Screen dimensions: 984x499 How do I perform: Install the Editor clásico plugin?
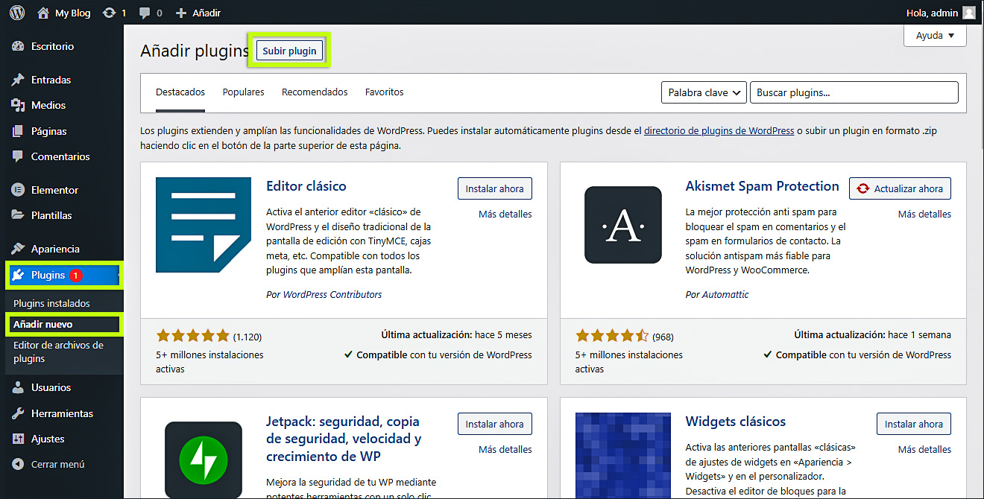[494, 189]
